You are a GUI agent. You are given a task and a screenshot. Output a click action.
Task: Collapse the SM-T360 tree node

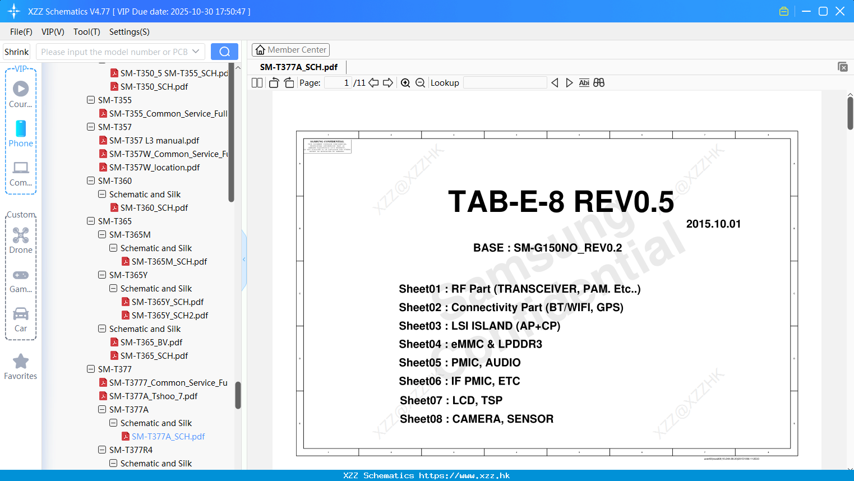91,181
